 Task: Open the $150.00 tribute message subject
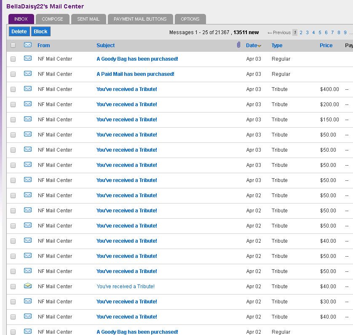pos(127,120)
